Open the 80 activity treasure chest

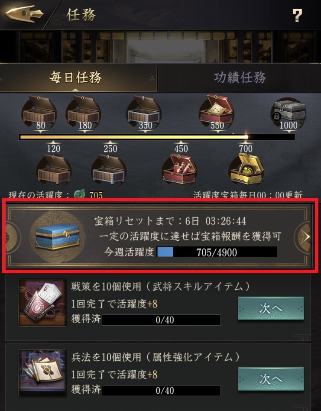pyautogui.click(x=39, y=110)
